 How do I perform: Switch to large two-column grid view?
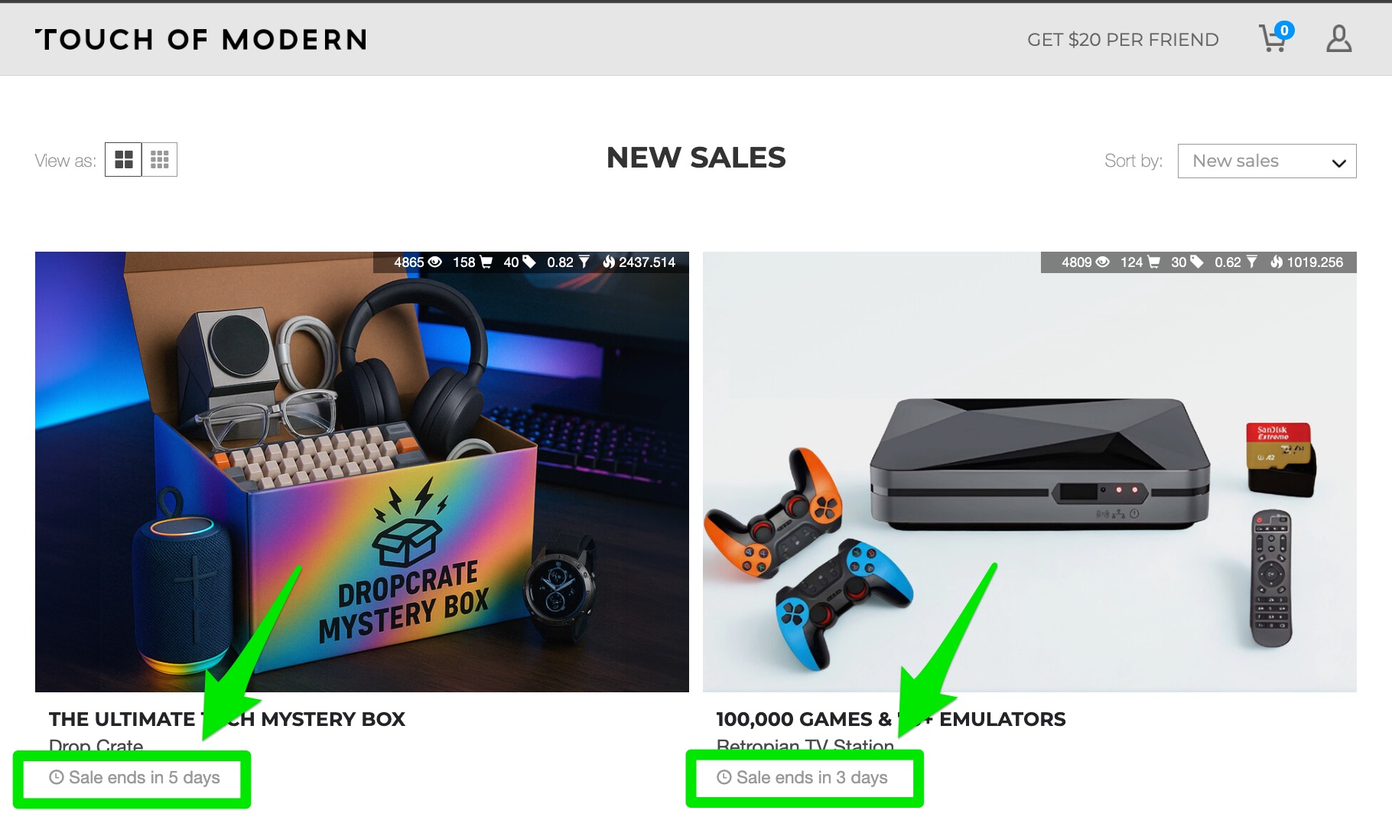[123, 159]
